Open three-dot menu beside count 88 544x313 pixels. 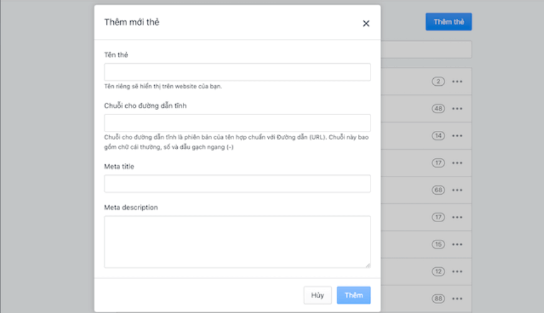point(457,299)
